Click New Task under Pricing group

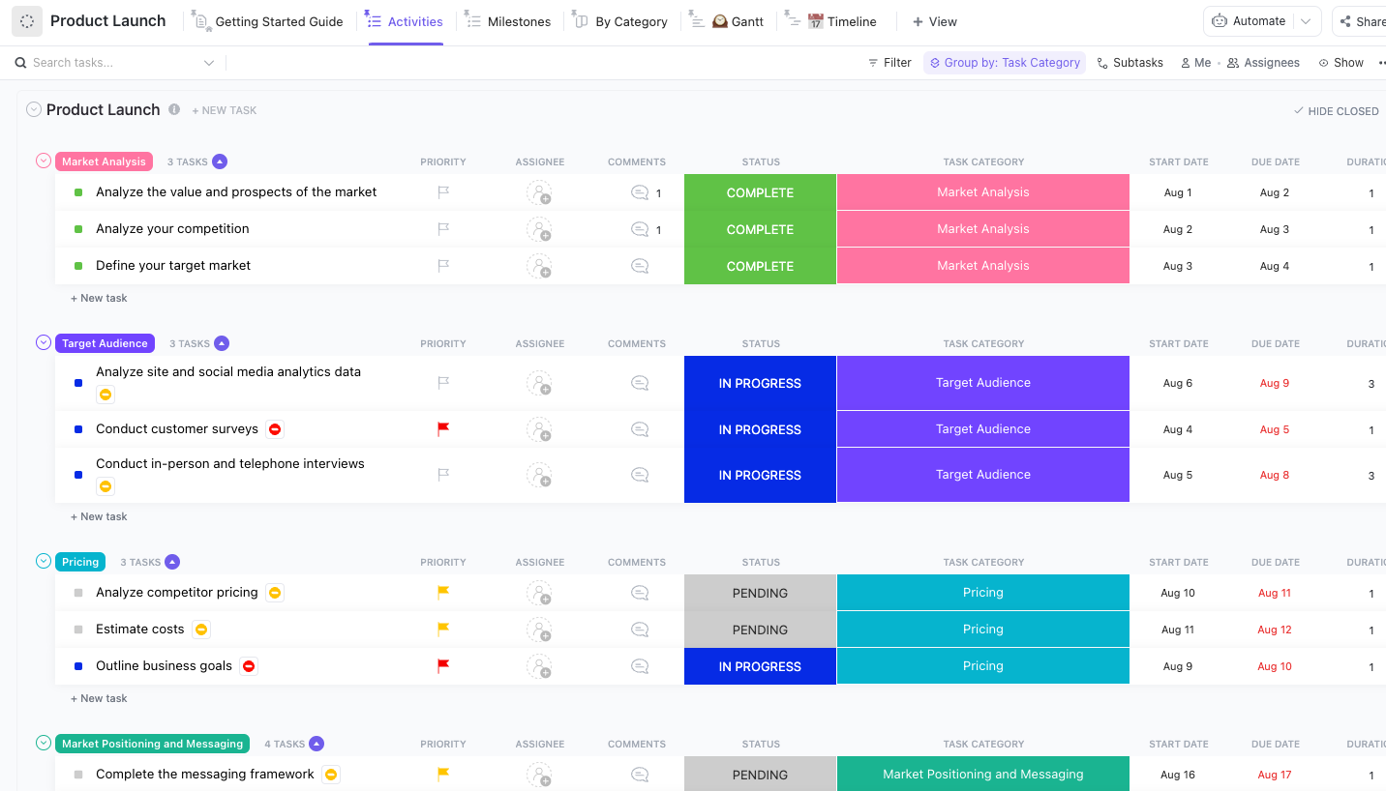click(99, 697)
